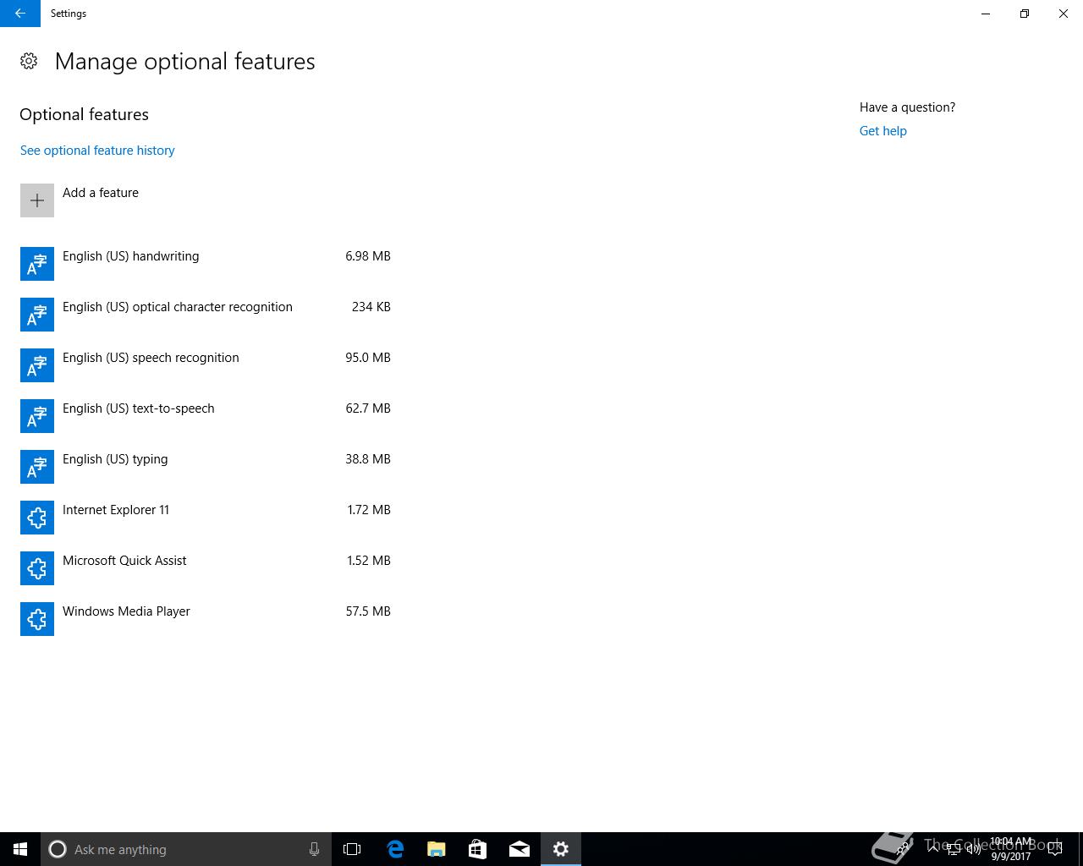Select the Microsoft Quick Assist feature

206,568
